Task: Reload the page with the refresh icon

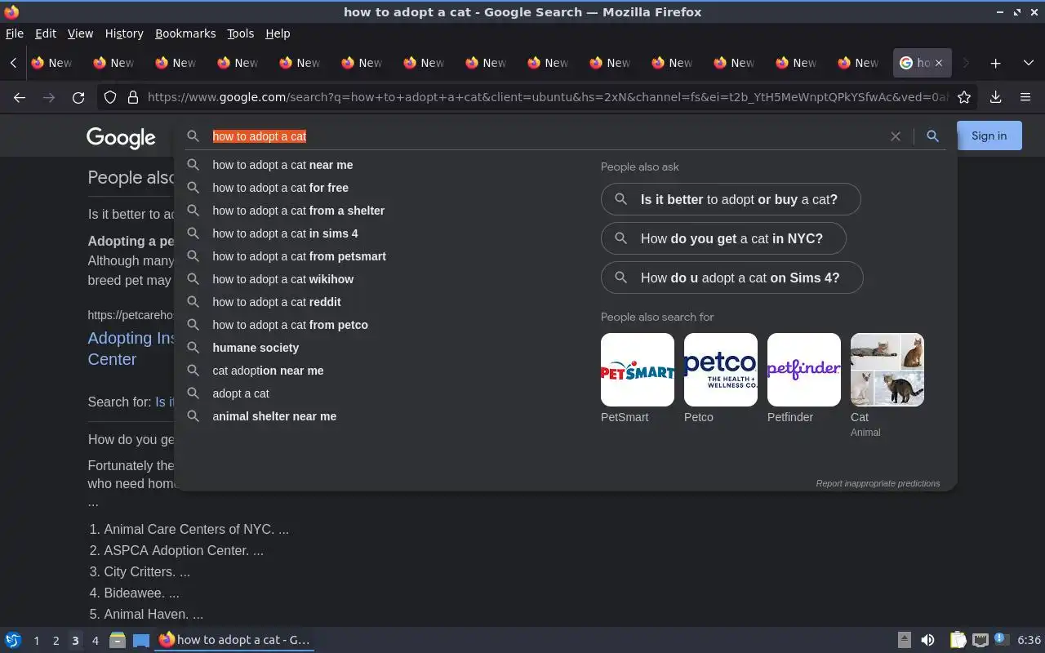Action: (x=78, y=97)
